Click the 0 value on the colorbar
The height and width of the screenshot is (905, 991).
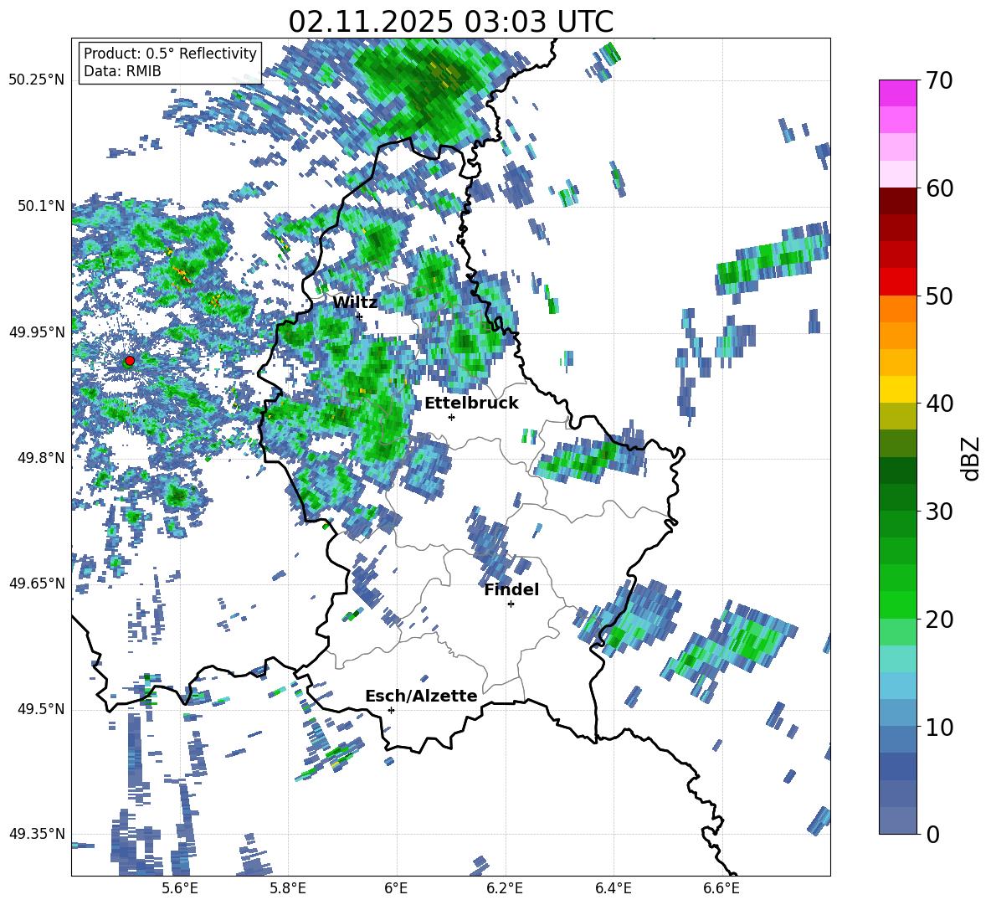pos(932,835)
